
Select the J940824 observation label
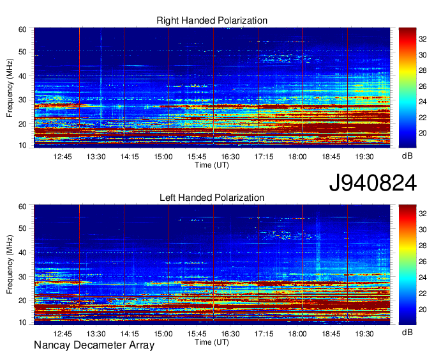pos(373,183)
